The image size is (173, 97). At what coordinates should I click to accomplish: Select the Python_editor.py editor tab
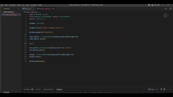click(x=45, y=9)
